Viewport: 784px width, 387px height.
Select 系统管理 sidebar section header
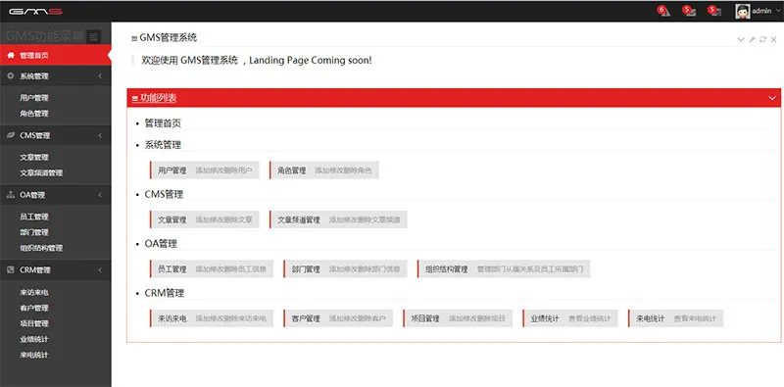click(56, 76)
